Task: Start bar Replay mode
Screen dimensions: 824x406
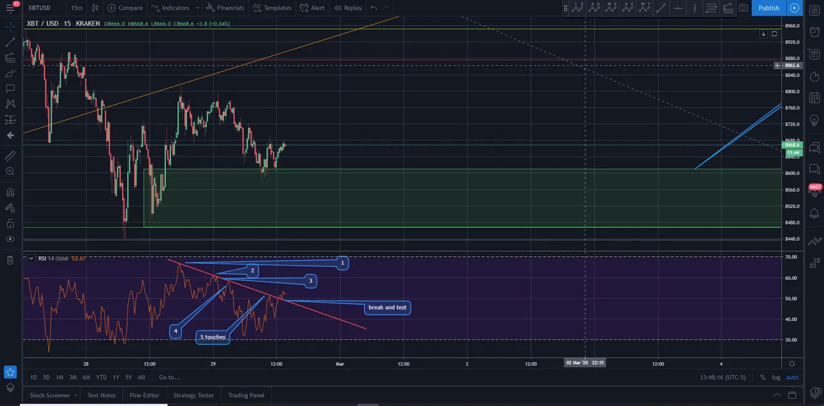Action: click(x=348, y=8)
